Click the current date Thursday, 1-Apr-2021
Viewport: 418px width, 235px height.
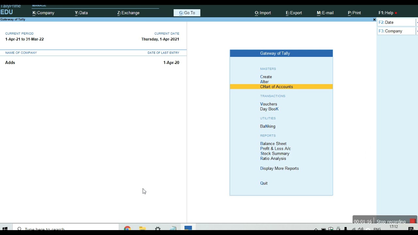click(x=160, y=39)
